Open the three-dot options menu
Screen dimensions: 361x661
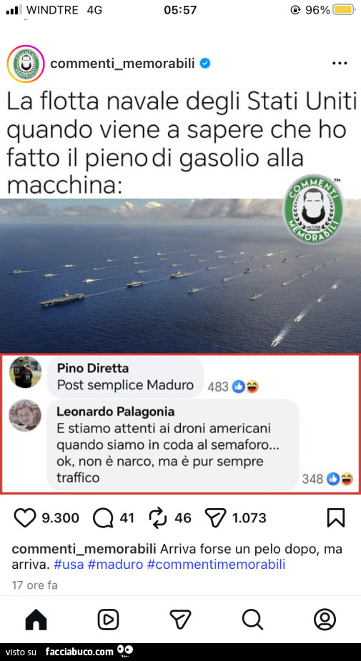340,64
